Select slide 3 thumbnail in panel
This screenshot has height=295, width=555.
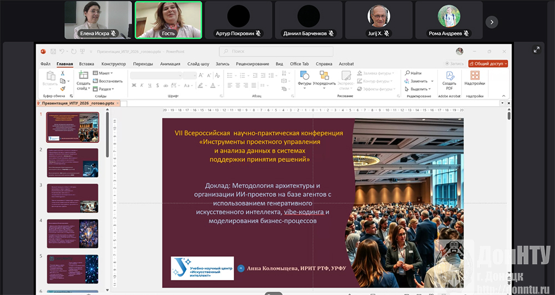tap(73, 198)
